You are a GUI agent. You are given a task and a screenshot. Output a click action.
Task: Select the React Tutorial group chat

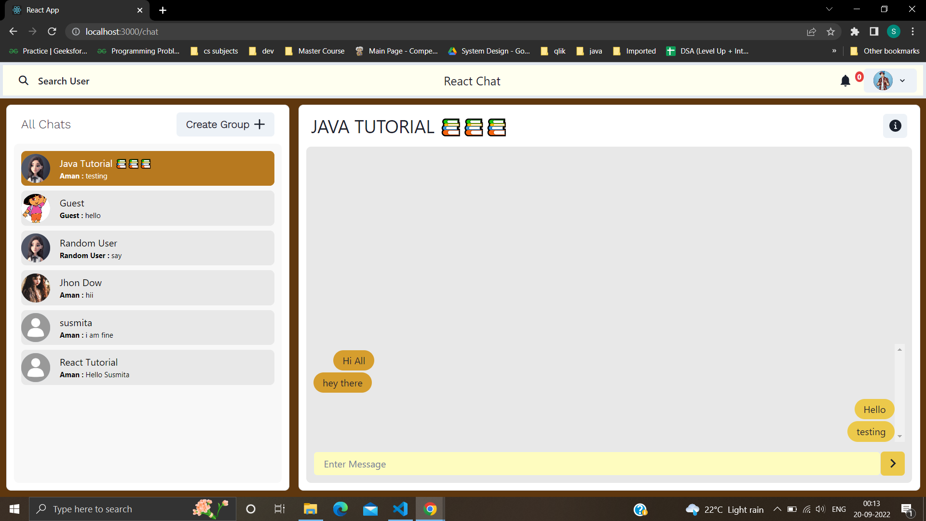pos(148,368)
